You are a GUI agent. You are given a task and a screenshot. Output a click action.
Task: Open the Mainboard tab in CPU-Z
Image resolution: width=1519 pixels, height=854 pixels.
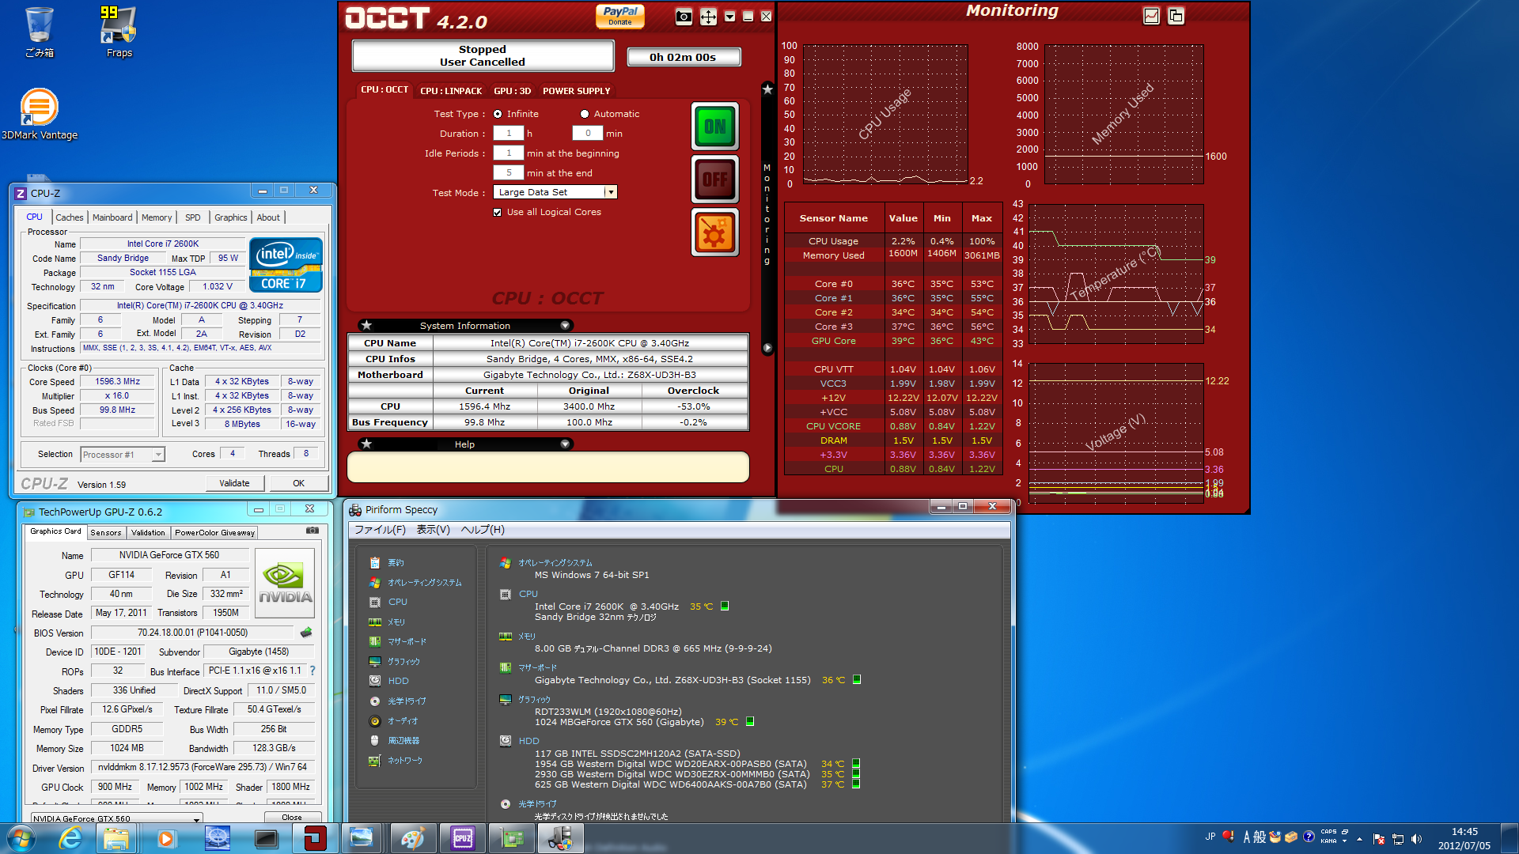pos(112,217)
